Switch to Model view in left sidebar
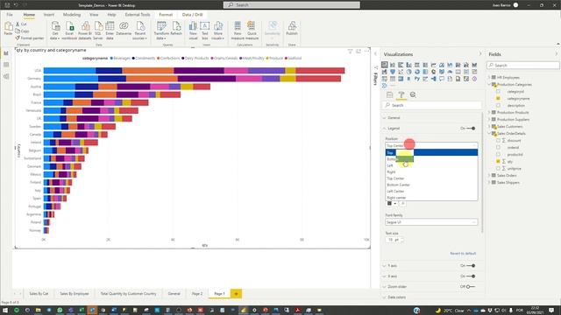 pyautogui.click(x=6, y=76)
